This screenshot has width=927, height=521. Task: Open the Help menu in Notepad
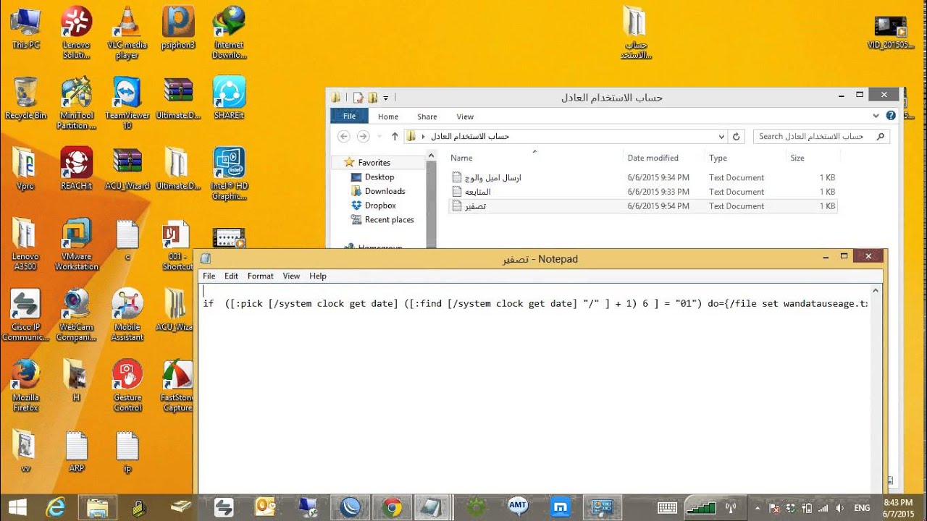coord(318,276)
